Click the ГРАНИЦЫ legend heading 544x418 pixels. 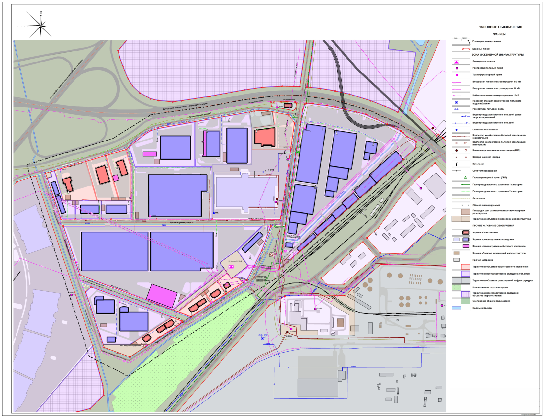click(x=499, y=34)
